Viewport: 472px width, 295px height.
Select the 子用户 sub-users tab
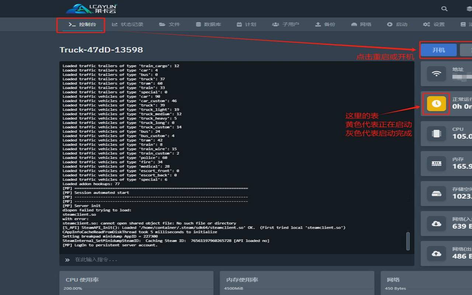286,24
